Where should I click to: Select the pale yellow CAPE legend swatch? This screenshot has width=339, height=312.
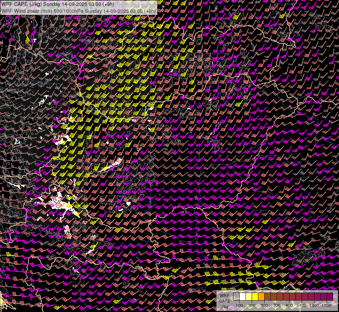(249, 296)
